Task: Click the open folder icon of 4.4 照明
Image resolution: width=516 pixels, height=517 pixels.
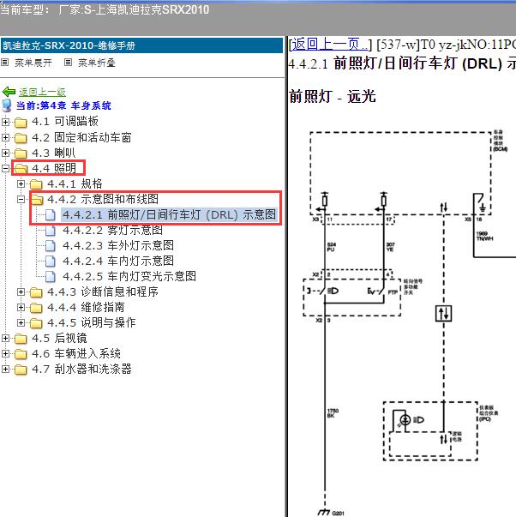Action: (21, 169)
